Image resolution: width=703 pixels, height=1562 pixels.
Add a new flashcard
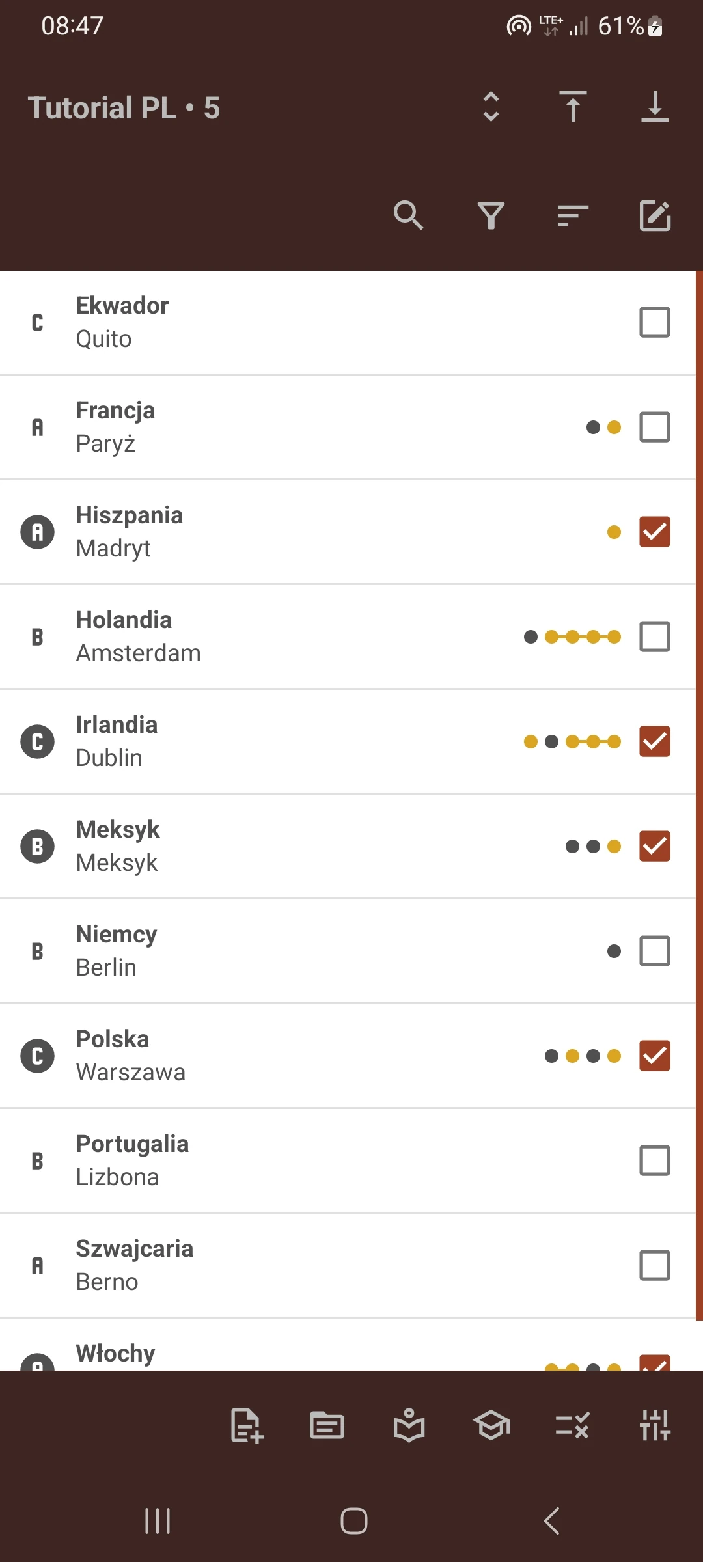pyautogui.click(x=245, y=1426)
